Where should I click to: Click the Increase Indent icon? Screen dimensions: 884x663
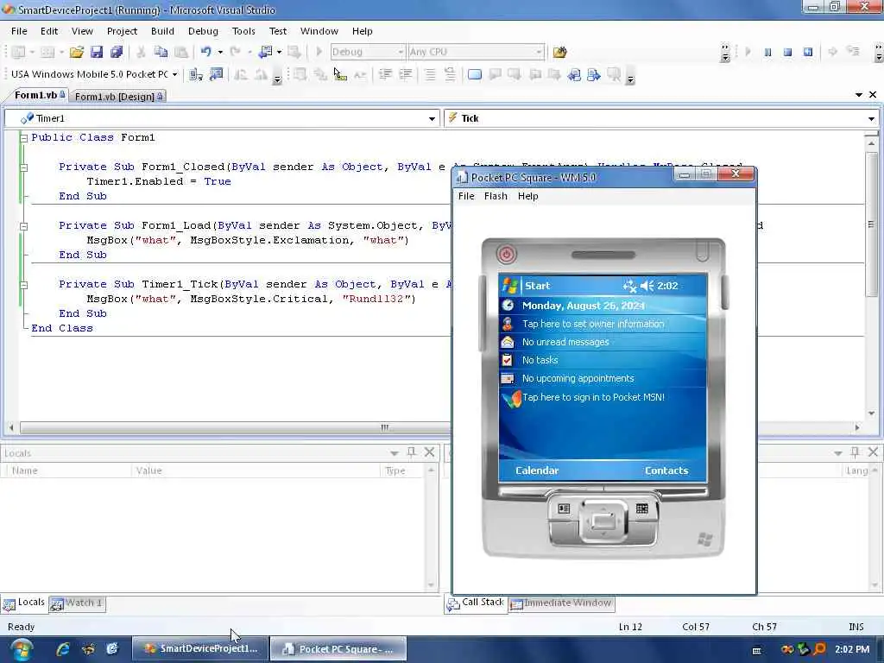click(406, 74)
